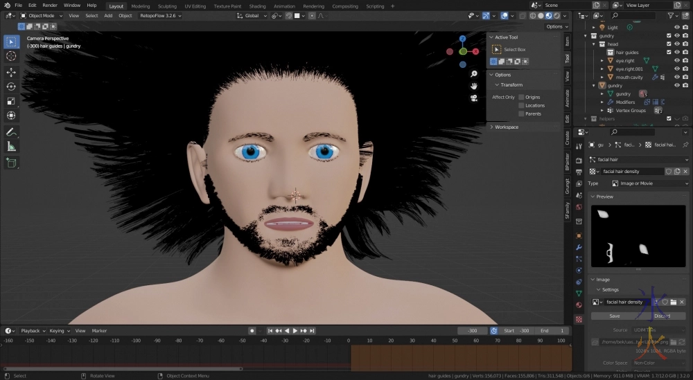Select the Cursor tool in the toolbar
This screenshot has width=693, height=380.
(11, 56)
